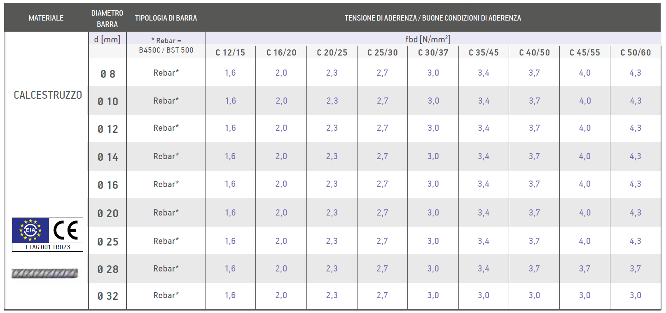Select the diameter 8 row label
This screenshot has width=666, height=313.
[x=107, y=74]
